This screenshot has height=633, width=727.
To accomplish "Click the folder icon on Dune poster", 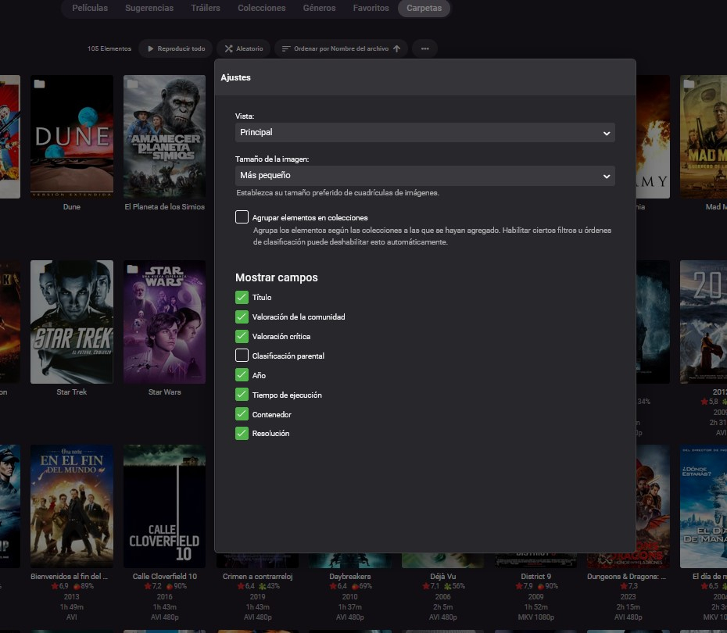I will tap(39, 84).
